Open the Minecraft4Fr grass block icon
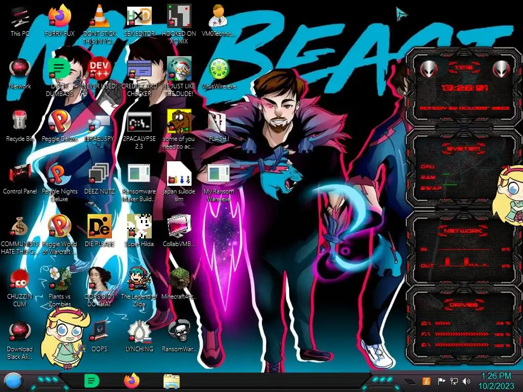The image size is (523, 392). point(179,278)
